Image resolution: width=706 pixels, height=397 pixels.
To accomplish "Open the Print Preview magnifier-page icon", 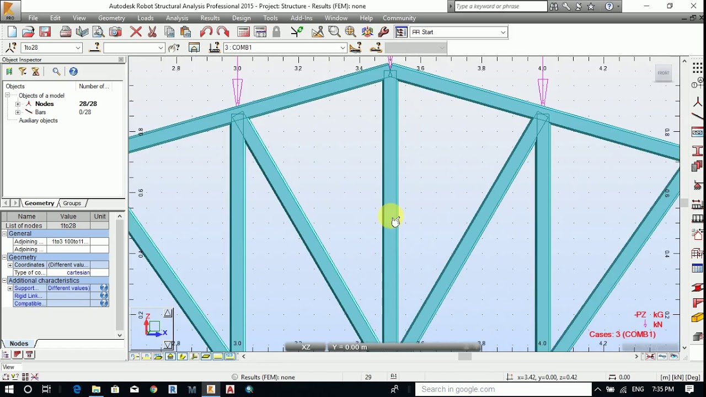I will 98,32.
